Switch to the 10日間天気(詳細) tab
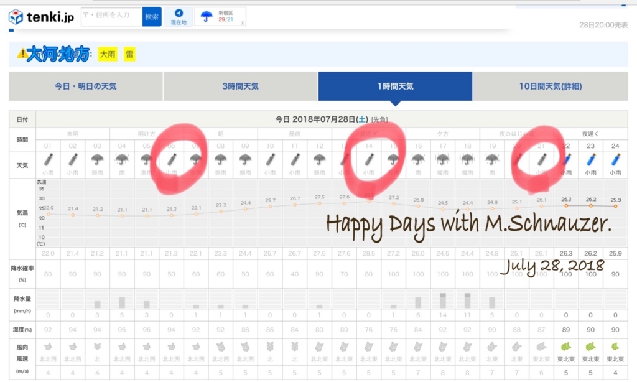Viewport: 637px width, 382px height. [551, 86]
